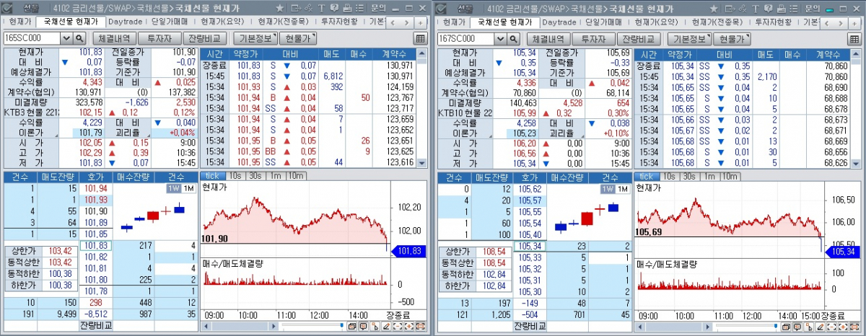Click 투자자 button in left window
This screenshot has height=336, width=866.
click(x=160, y=38)
